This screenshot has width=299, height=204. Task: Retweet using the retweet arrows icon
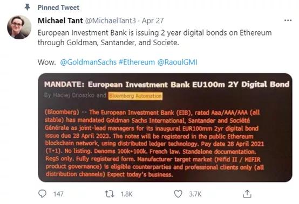tap(110, 194)
